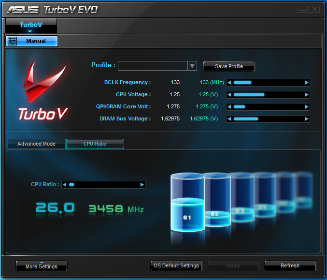Click the BCLK Frequency slider handle
This screenshot has width=327, height=280.
tap(242, 83)
